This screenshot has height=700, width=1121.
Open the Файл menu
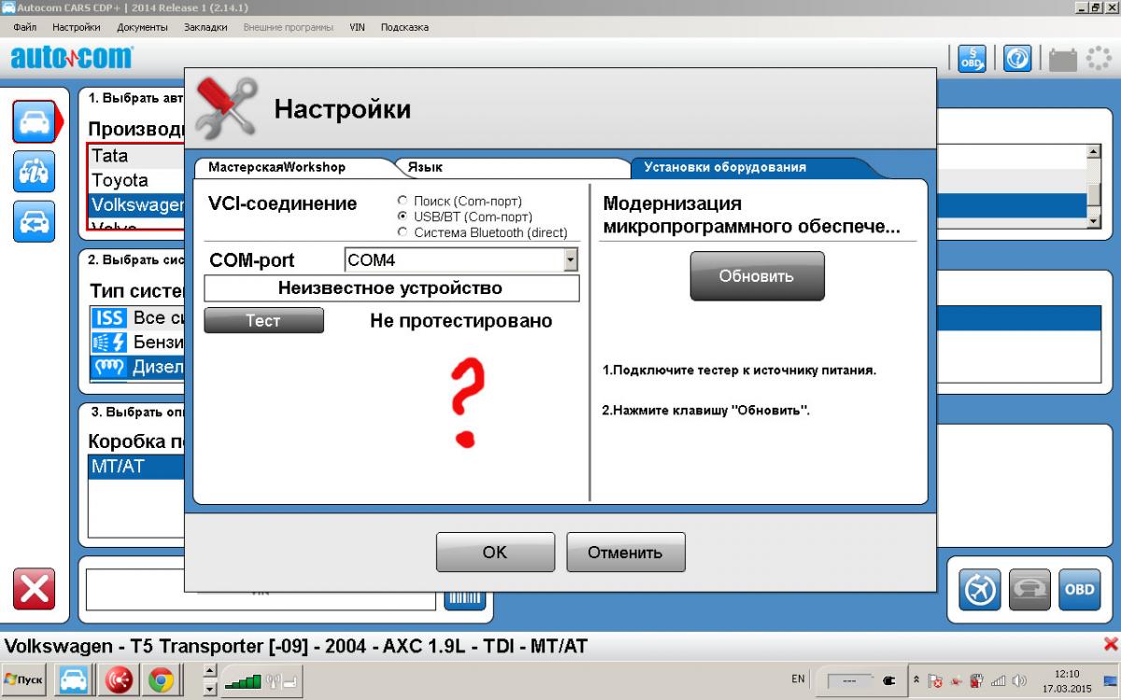click(x=25, y=27)
